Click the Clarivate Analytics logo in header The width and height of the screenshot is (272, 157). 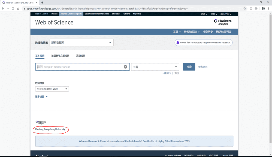[223, 22]
